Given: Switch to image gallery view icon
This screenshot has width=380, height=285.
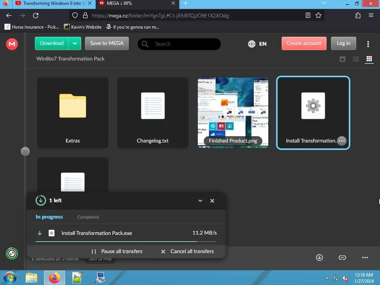Looking at the screenshot, I should pyautogui.click(x=343, y=59).
